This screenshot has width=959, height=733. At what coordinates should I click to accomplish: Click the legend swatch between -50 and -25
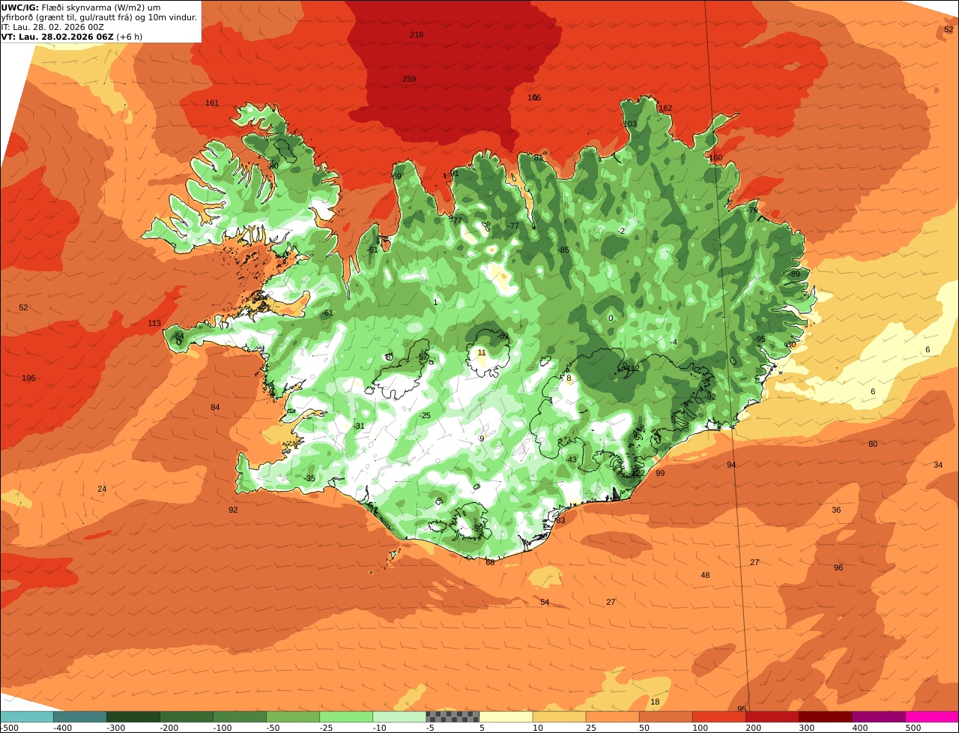(x=293, y=717)
